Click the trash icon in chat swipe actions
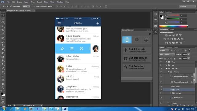The image size is (197, 111). (72, 49)
